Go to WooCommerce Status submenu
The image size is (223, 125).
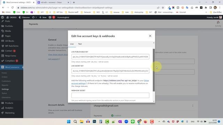tap(4, 93)
